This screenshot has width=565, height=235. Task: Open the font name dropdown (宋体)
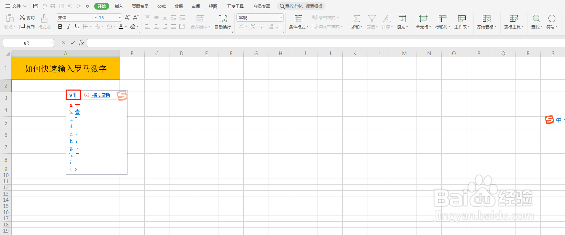96,17
